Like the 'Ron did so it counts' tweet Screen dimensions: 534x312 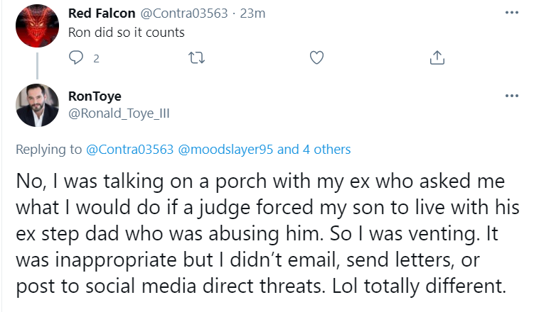pyautogui.click(x=316, y=57)
